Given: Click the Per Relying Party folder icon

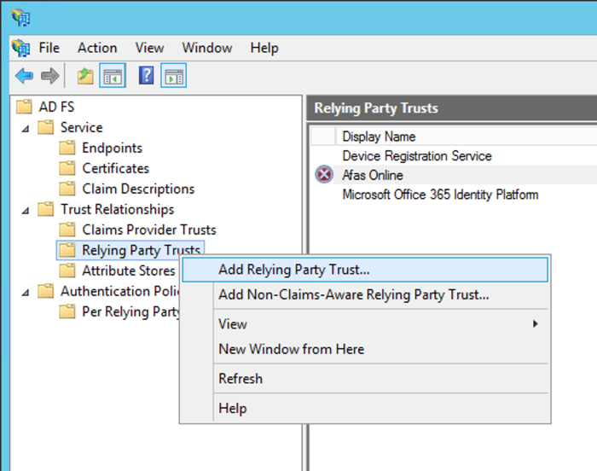Looking at the screenshot, I should 67,311.
